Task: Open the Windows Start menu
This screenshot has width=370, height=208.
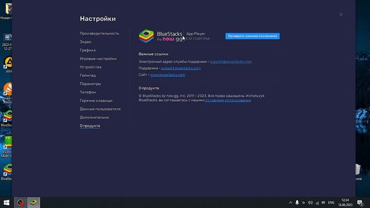Action: click(x=6, y=203)
